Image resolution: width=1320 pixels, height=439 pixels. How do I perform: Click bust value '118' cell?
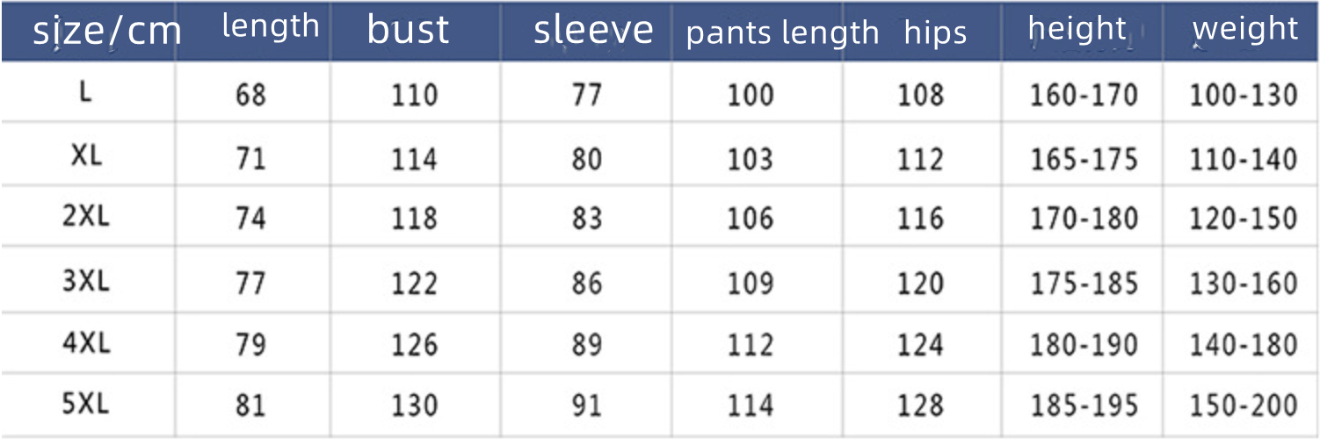(414, 219)
